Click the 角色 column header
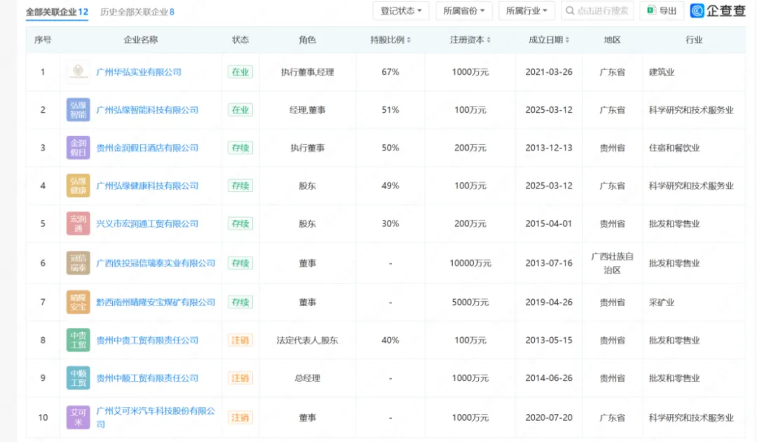This screenshot has width=757, height=442. (x=307, y=40)
